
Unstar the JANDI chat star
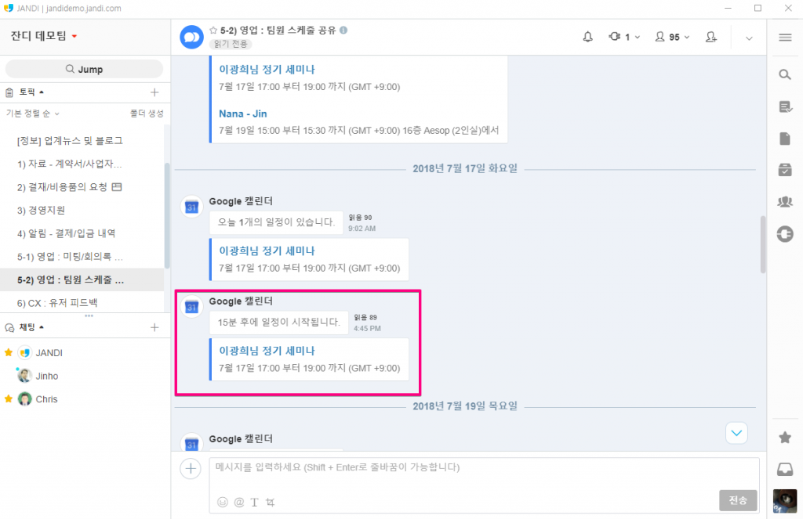8,352
